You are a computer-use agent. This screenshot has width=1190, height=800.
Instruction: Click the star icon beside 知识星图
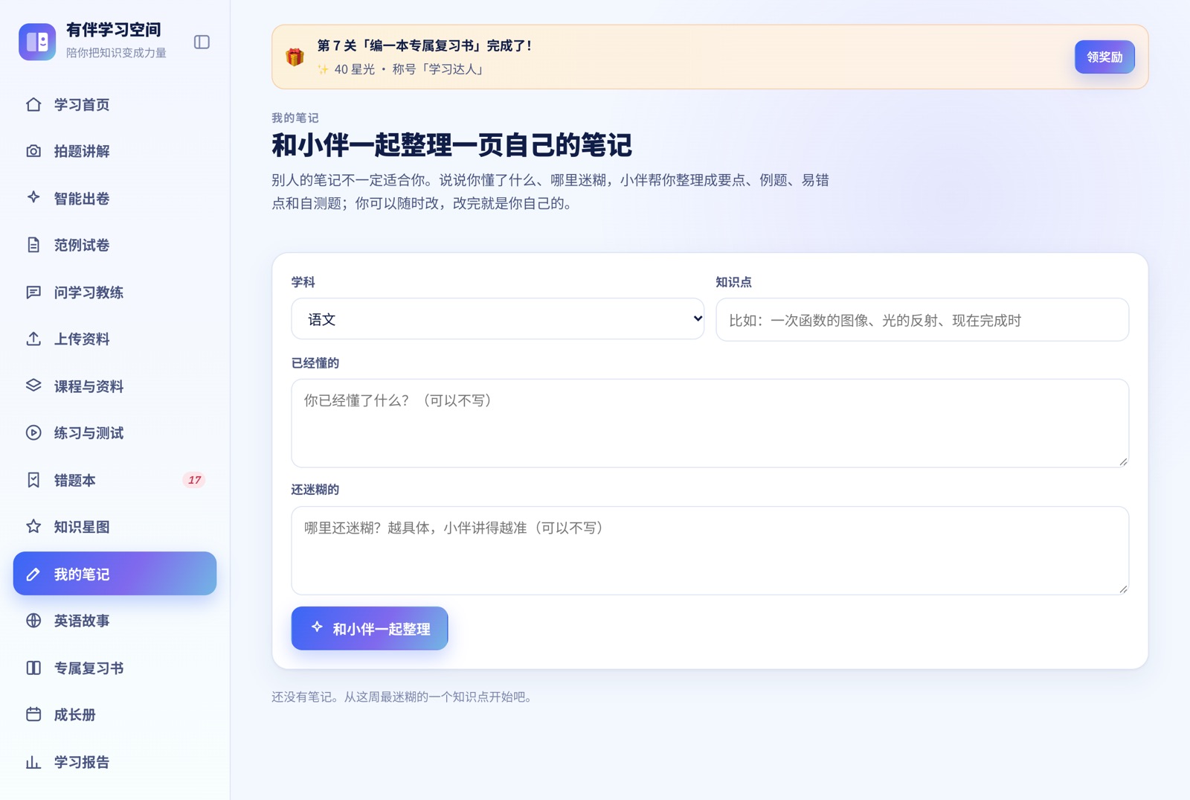[x=33, y=527]
